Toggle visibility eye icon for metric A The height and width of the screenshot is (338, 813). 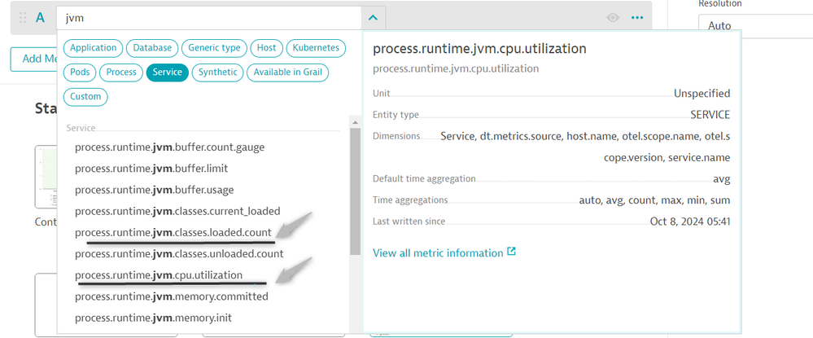(613, 18)
